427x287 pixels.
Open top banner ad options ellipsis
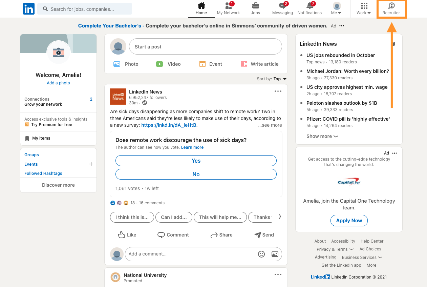tap(342, 26)
